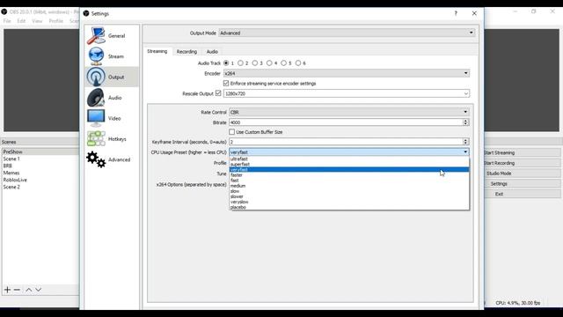Choose placebo preset from list
563x317 pixels.
click(349, 208)
